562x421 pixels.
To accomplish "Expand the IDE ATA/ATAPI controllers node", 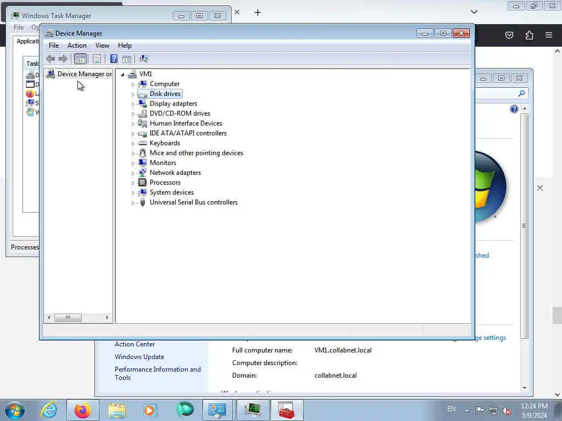I will [133, 134].
